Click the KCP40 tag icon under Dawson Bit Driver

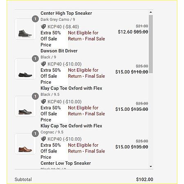tap(43, 64)
